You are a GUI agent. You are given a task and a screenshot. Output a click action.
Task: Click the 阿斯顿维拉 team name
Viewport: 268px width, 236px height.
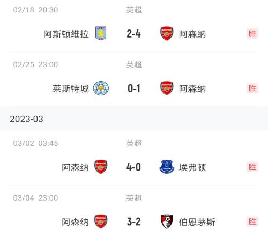point(66,34)
